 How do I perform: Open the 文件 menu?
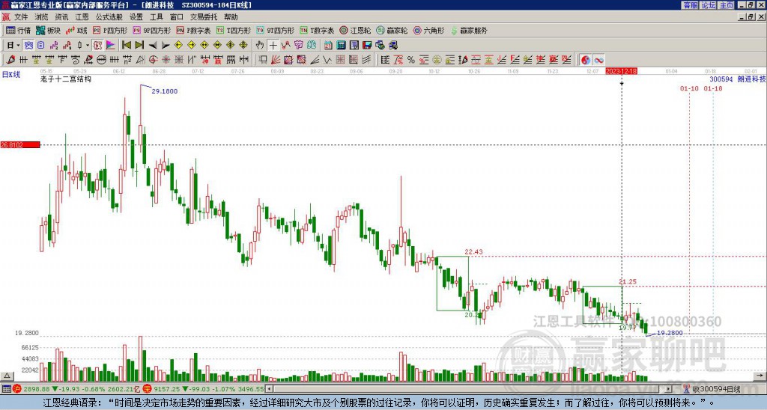click(21, 17)
